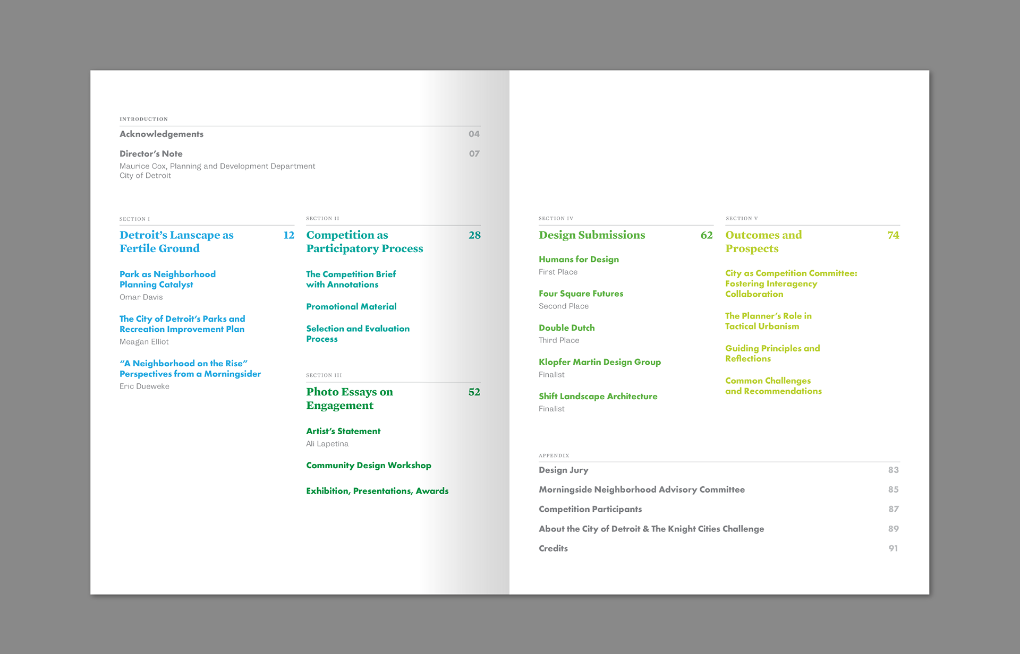Click 'Guiding Principles and Reflections'
The height and width of the screenshot is (654, 1020).
coord(772,354)
